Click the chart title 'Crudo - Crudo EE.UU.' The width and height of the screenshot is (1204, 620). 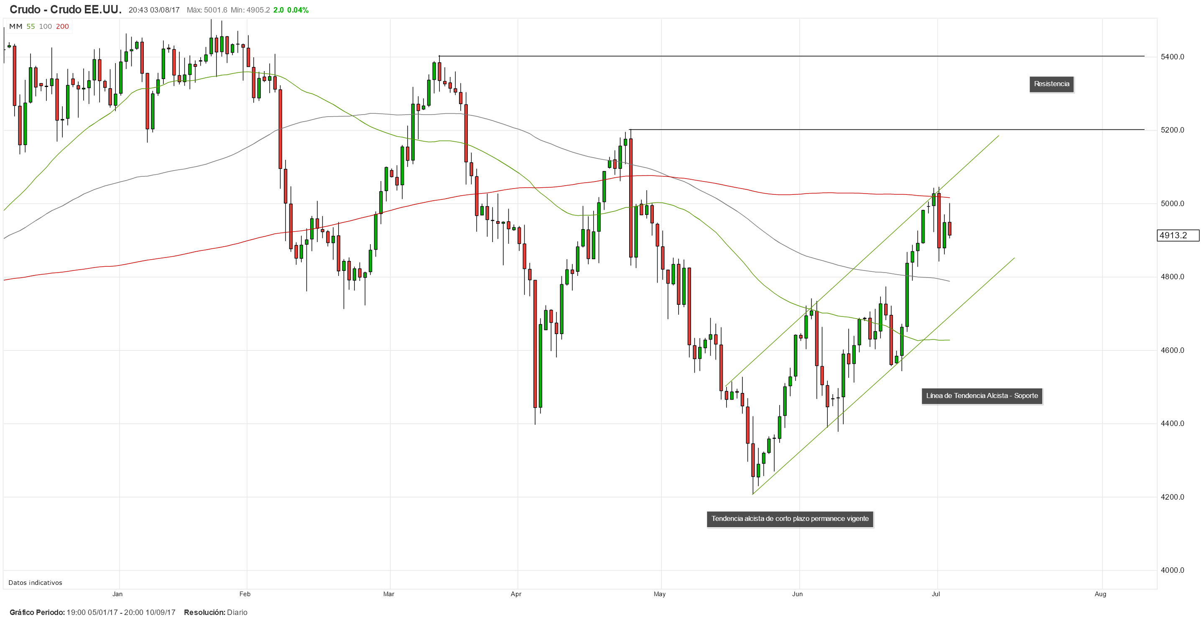click(66, 9)
